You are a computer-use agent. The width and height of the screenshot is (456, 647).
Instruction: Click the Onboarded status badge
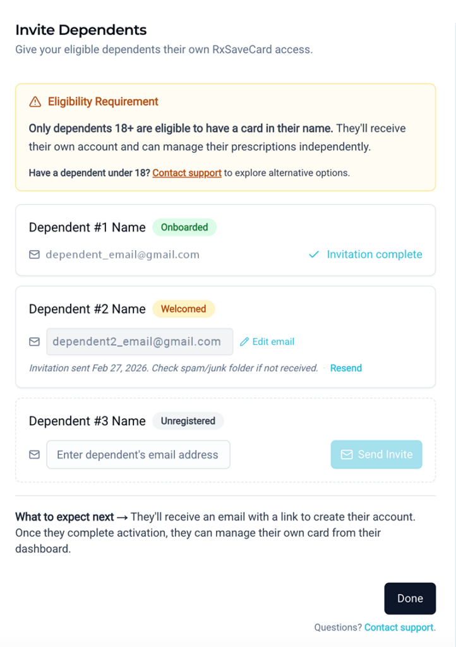pos(184,227)
